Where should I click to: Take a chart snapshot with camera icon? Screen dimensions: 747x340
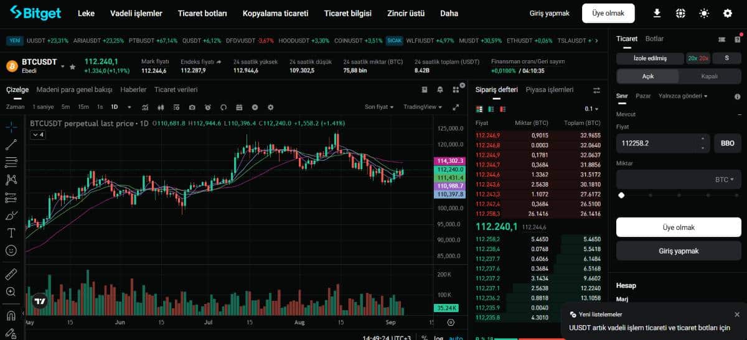click(x=192, y=107)
